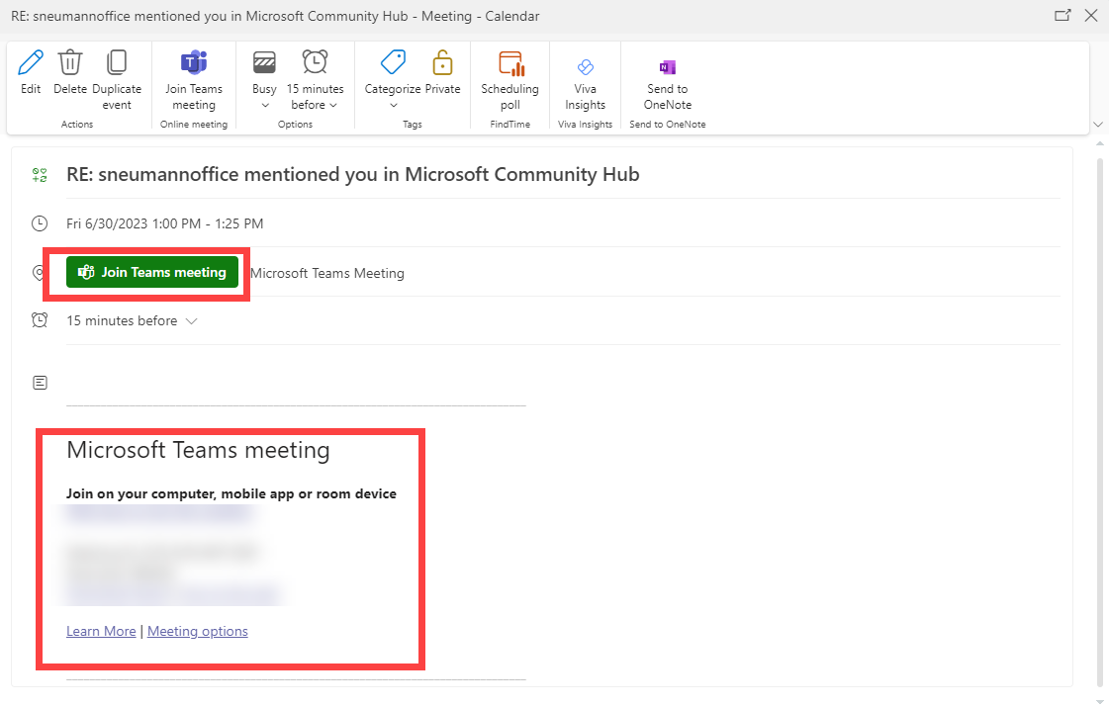This screenshot has height=708, width=1109.
Task: Send the meeting to OneNote
Action: [x=668, y=85]
